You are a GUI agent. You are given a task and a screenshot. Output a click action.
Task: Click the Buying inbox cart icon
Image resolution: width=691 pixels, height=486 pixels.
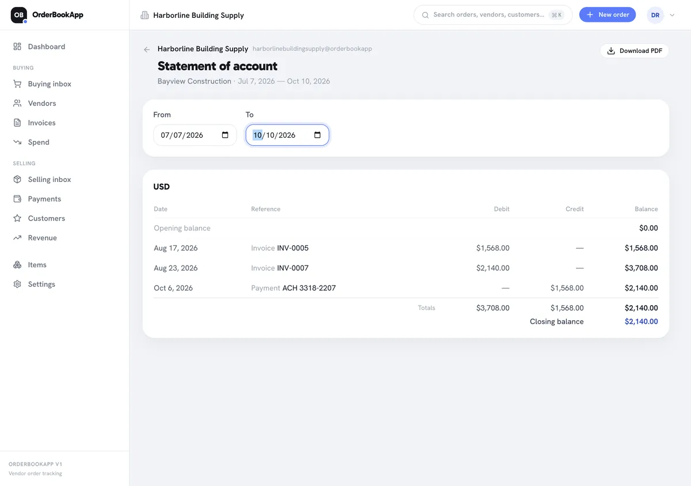coord(17,84)
